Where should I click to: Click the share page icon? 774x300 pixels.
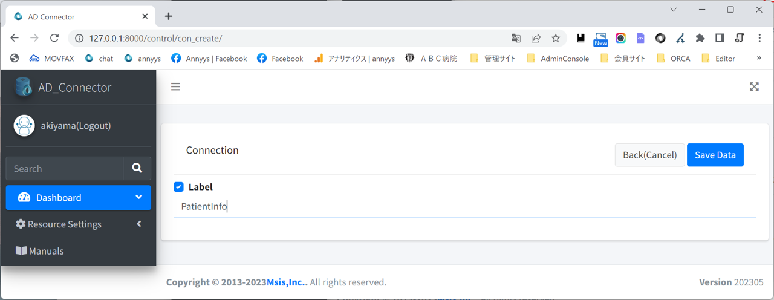(x=536, y=38)
